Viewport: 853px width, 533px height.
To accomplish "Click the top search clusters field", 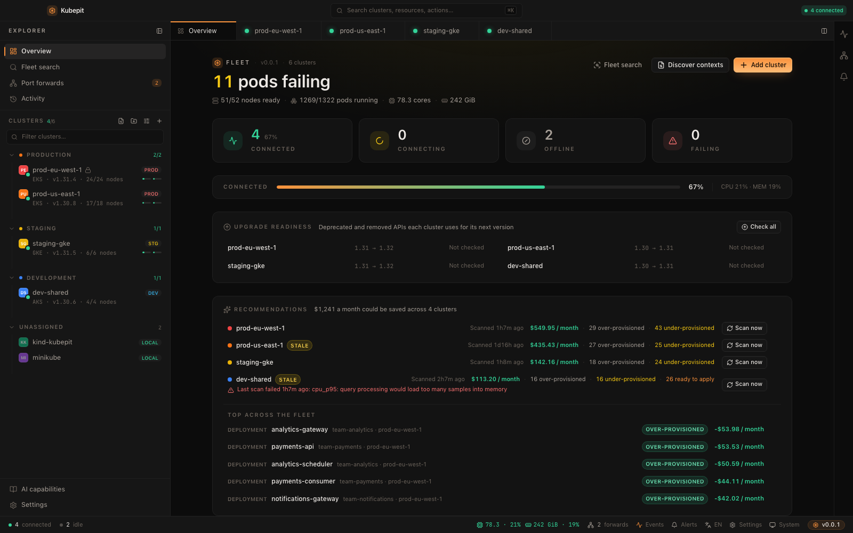I will (x=426, y=10).
